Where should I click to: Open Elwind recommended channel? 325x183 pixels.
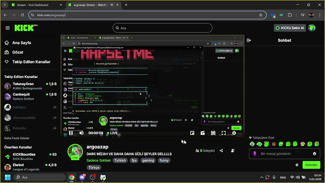pyautogui.click(x=30, y=167)
